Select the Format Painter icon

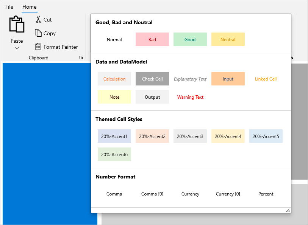pos(38,47)
